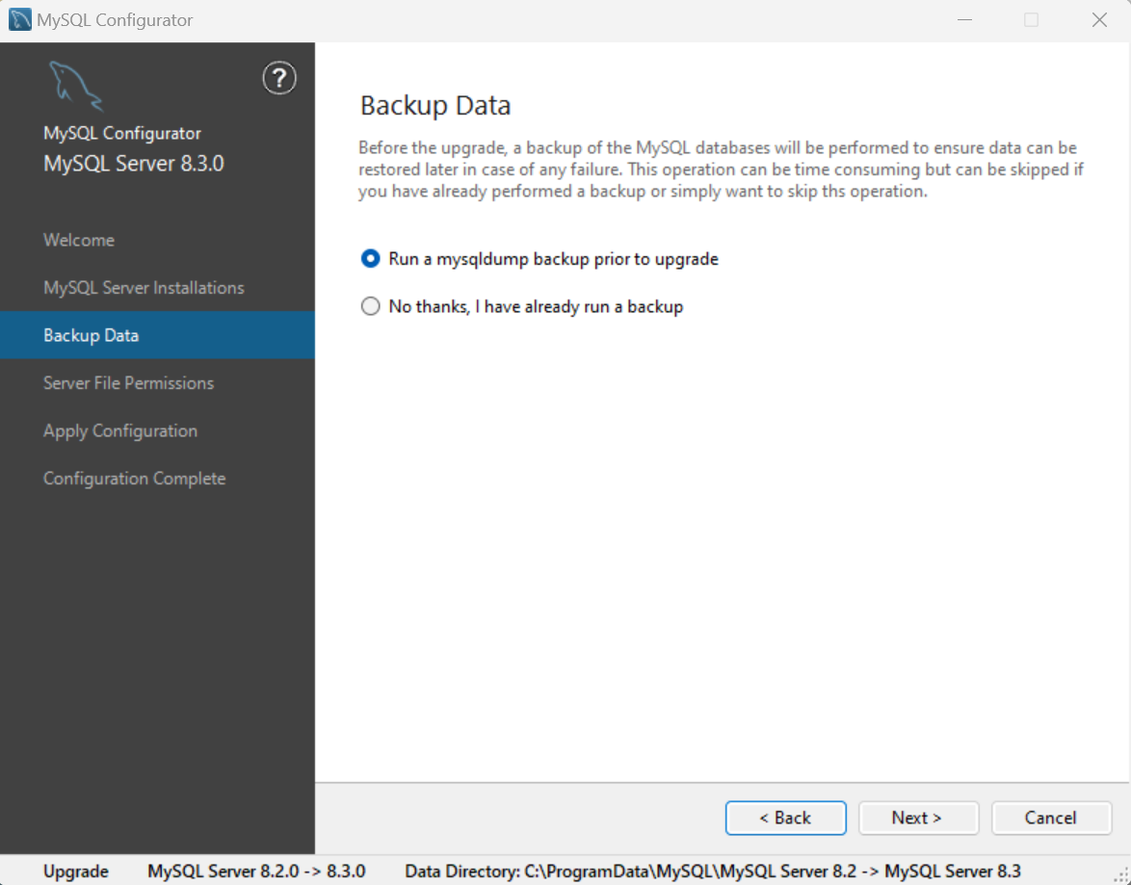Cancel the upgrade wizard
The image size is (1131, 885).
[x=1051, y=818]
